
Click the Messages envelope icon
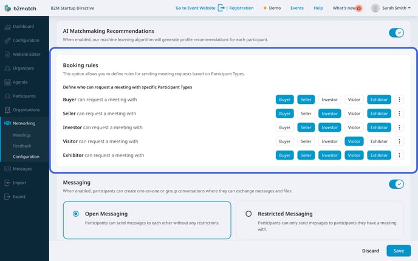8,169
